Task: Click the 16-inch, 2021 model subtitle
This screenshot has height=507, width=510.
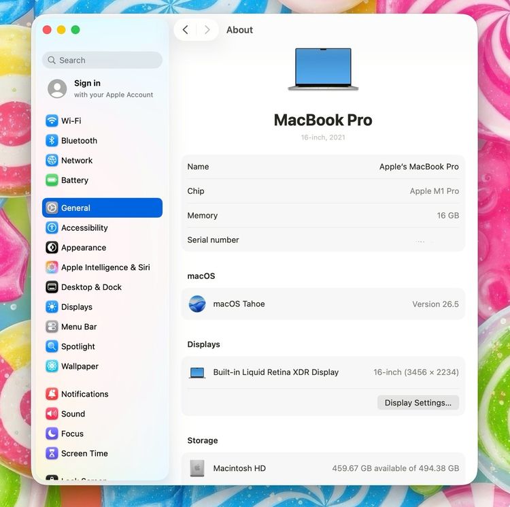Action: pos(323,137)
